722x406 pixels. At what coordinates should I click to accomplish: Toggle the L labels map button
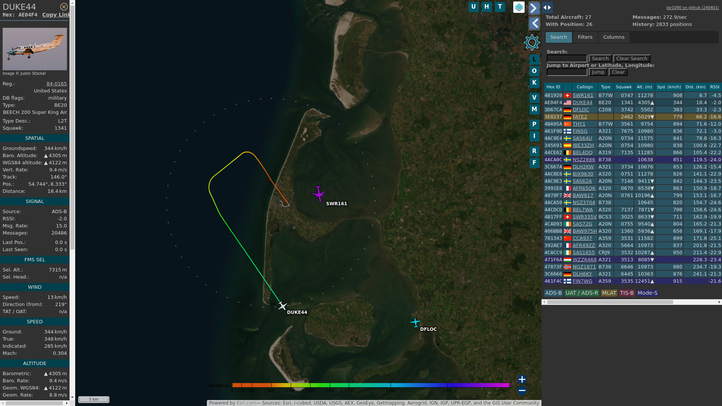click(534, 59)
